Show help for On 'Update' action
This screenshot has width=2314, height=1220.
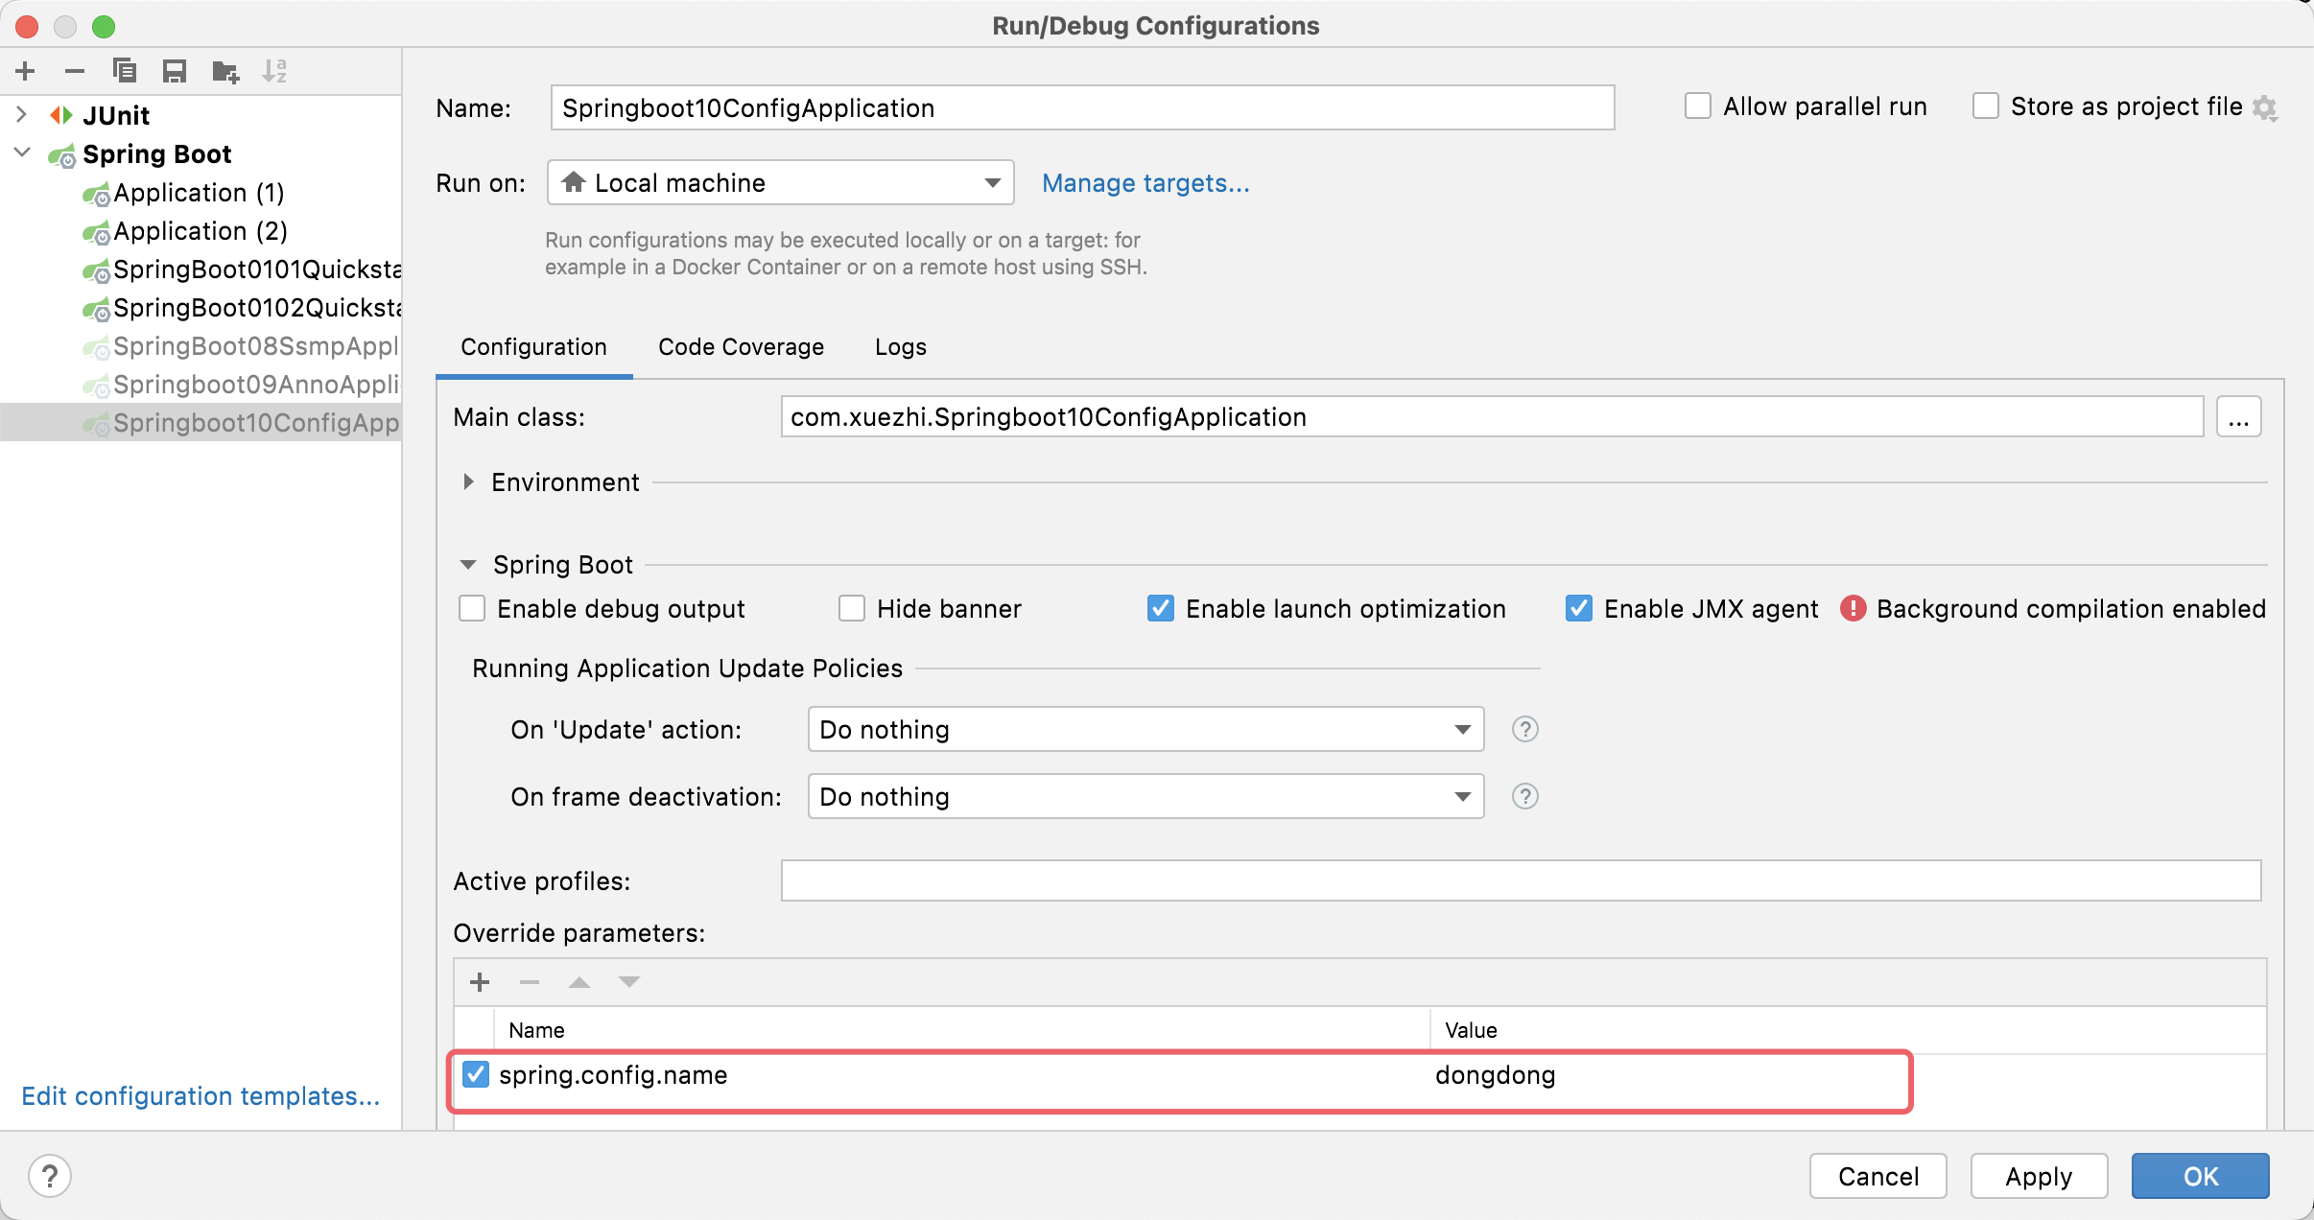click(1524, 729)
